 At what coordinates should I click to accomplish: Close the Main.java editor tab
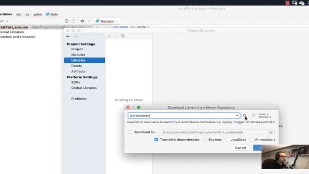click(117, 21)
